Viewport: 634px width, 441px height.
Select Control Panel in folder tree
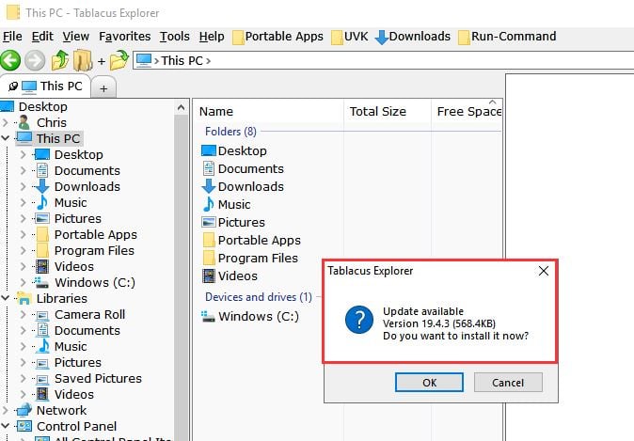click(x=76, y=426)
